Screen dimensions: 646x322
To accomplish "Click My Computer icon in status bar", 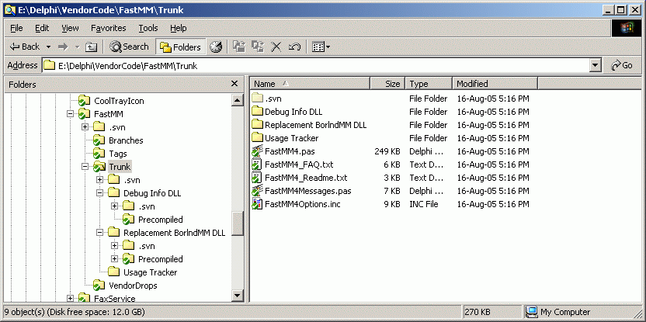I will pyautogui.click(x=533, y=312).
